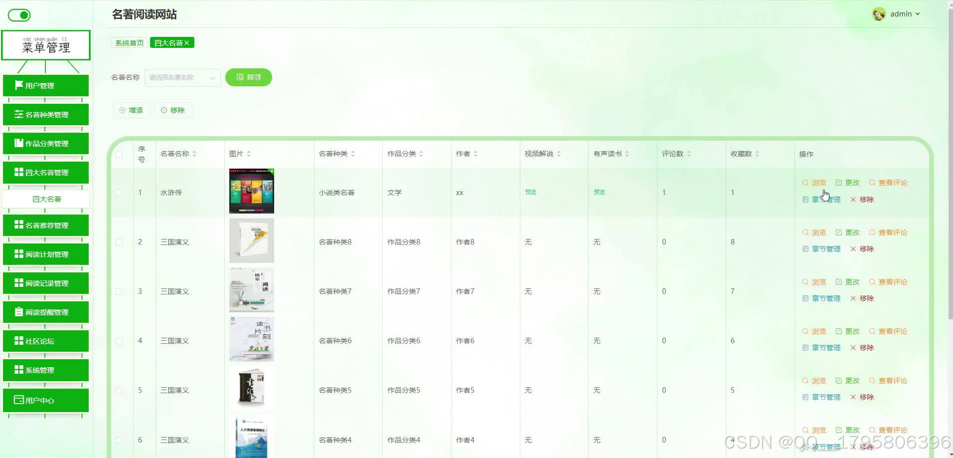Sort by 有声读书 column

[x=627, y=154]
